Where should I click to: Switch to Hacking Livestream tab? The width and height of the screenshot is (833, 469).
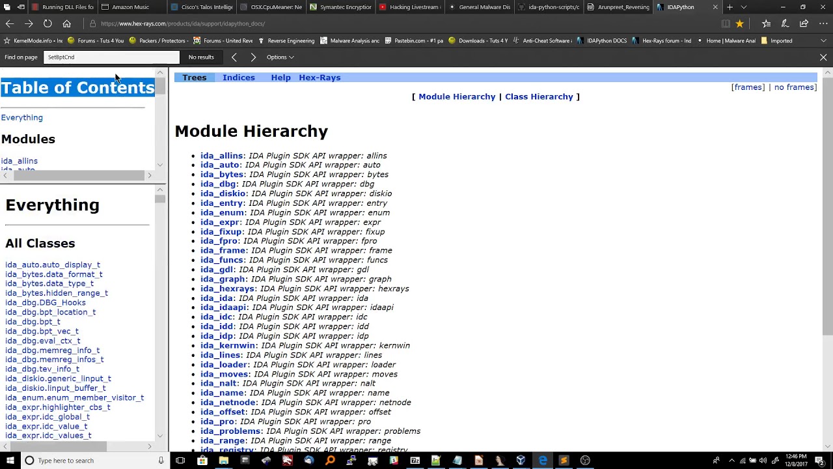[x=410, y=7]
